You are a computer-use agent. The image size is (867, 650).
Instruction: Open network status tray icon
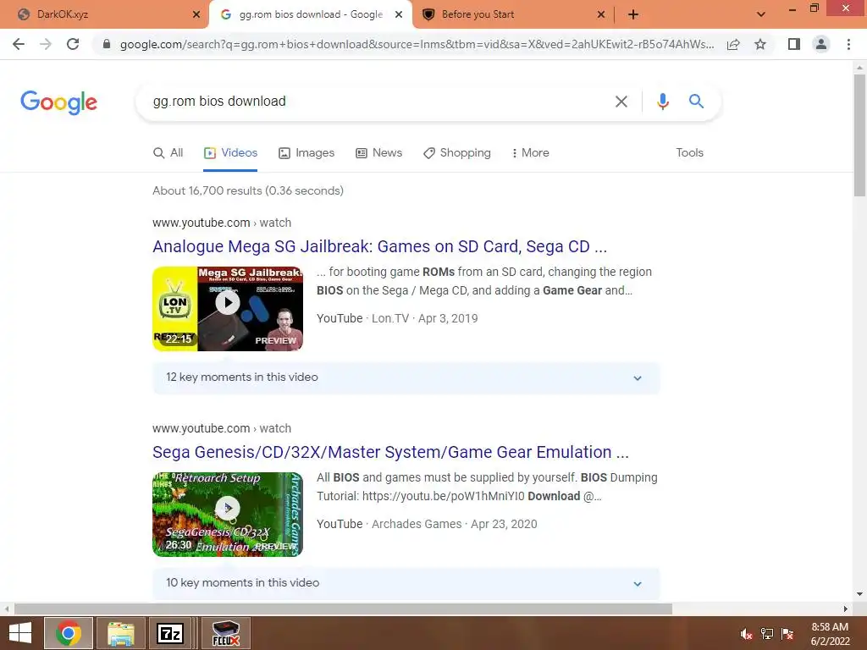(x=767, y=634)
